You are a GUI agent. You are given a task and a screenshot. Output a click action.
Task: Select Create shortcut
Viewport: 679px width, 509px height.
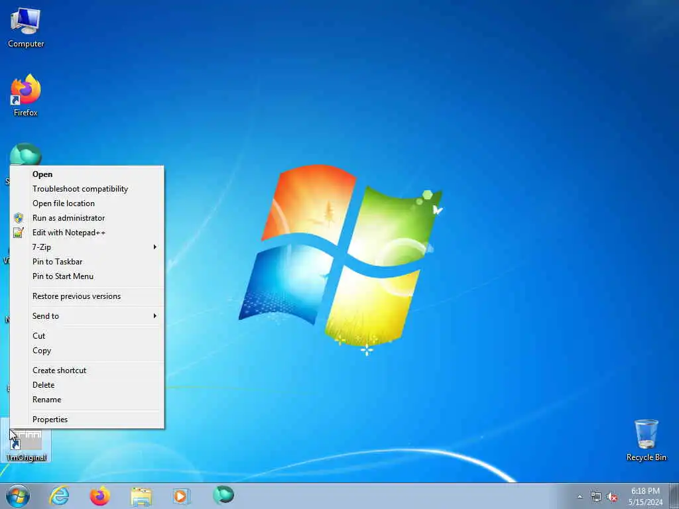point(87,370)
